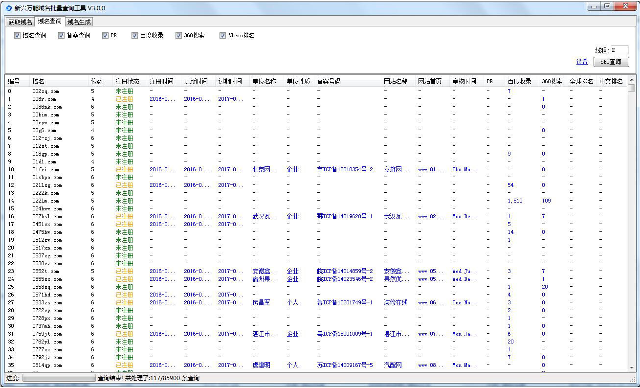Click scrollbar down arrow in table
Image resolution: width=640 pixels, height=388 pixels.
(632, 367)
